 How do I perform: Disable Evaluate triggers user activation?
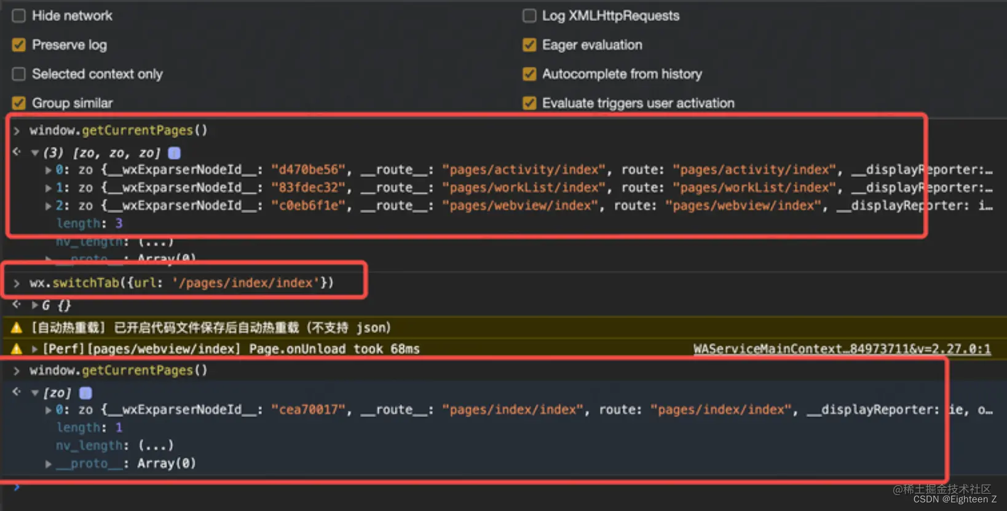coord(529,103)
